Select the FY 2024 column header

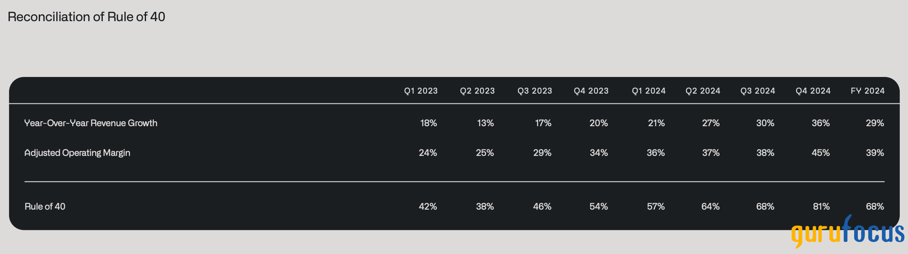(868, 91)
